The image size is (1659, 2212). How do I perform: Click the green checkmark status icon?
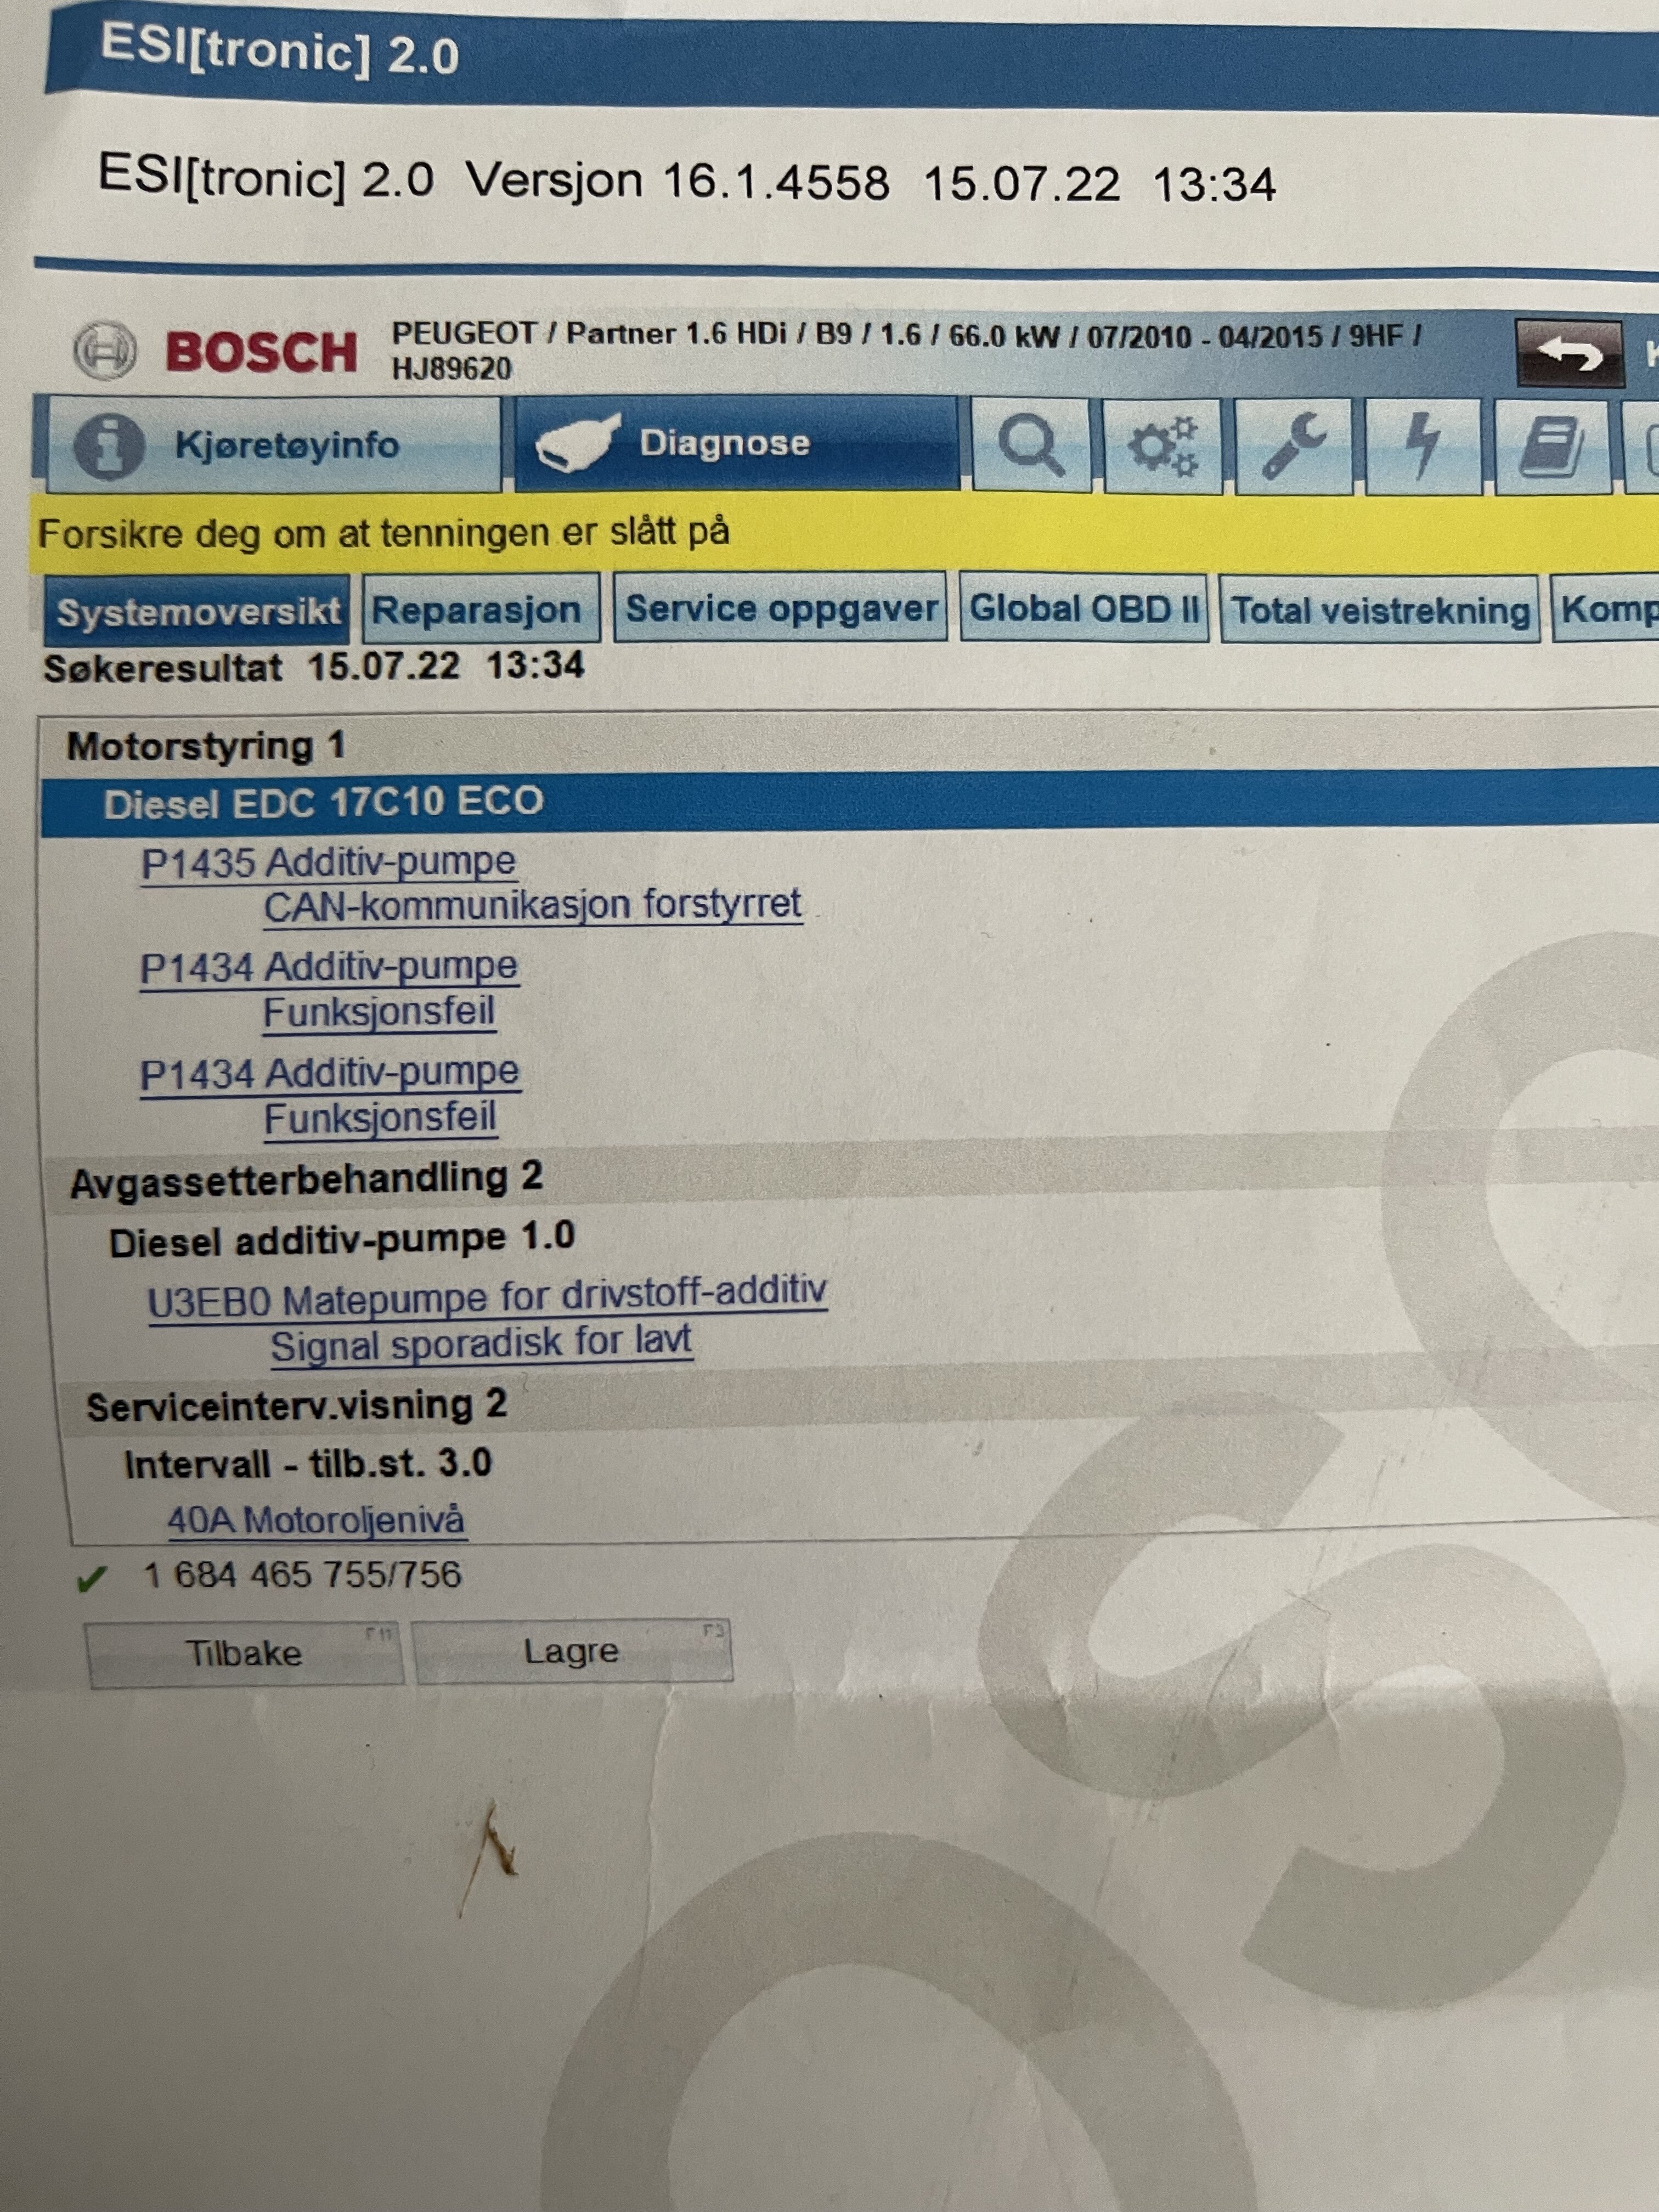pos(91,1580)
